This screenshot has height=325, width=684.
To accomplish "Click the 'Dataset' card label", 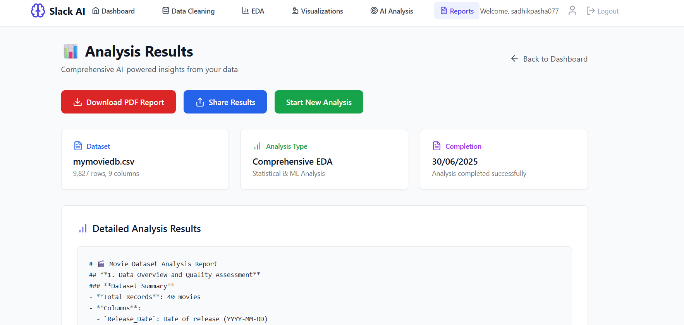I will click(98, 146).
